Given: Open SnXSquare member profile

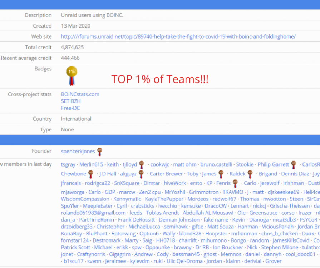Looking at the screenshot, I should (x=127, y=183).
